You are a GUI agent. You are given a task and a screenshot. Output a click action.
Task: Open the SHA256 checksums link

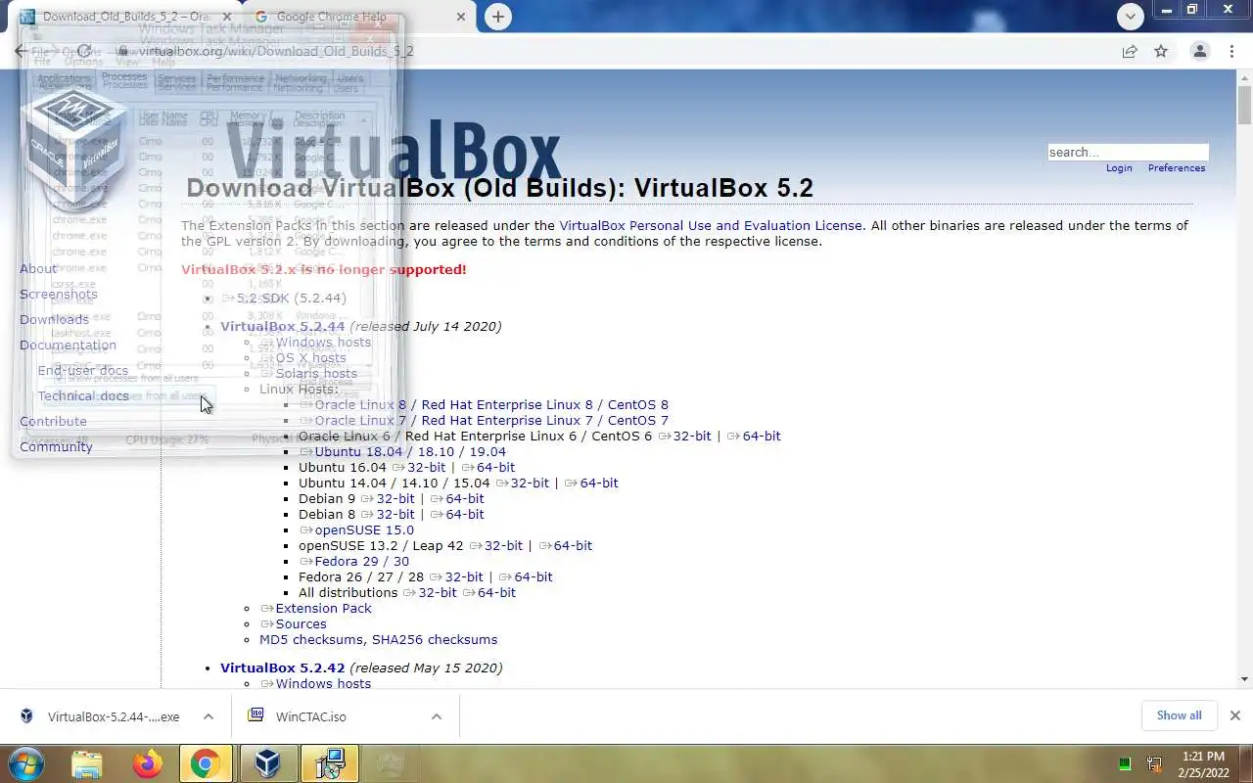435,639
